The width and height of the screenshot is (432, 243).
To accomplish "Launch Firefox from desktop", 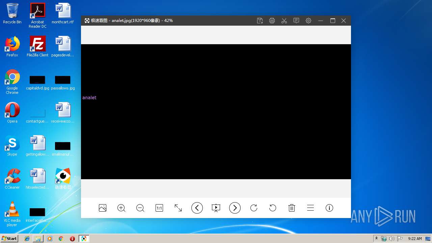I will tap(12, 47).
